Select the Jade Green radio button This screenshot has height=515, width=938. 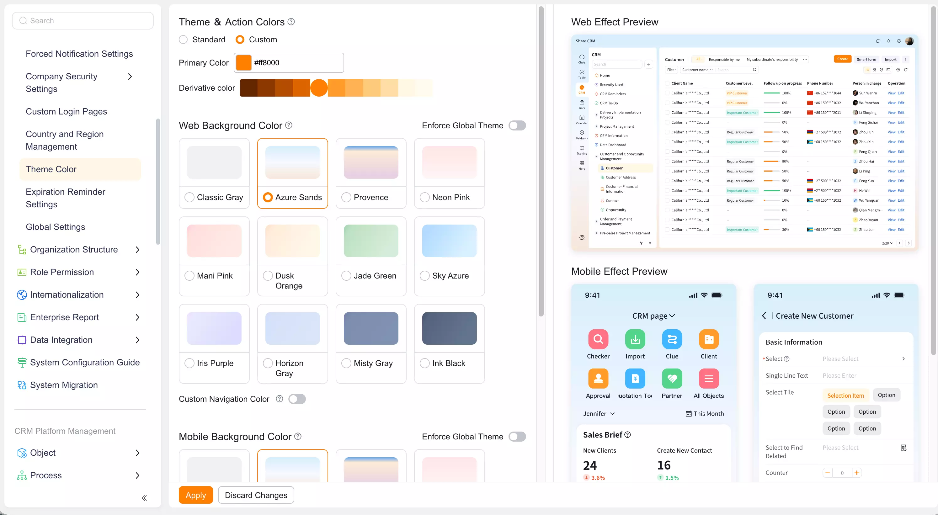tap(346, 275)
